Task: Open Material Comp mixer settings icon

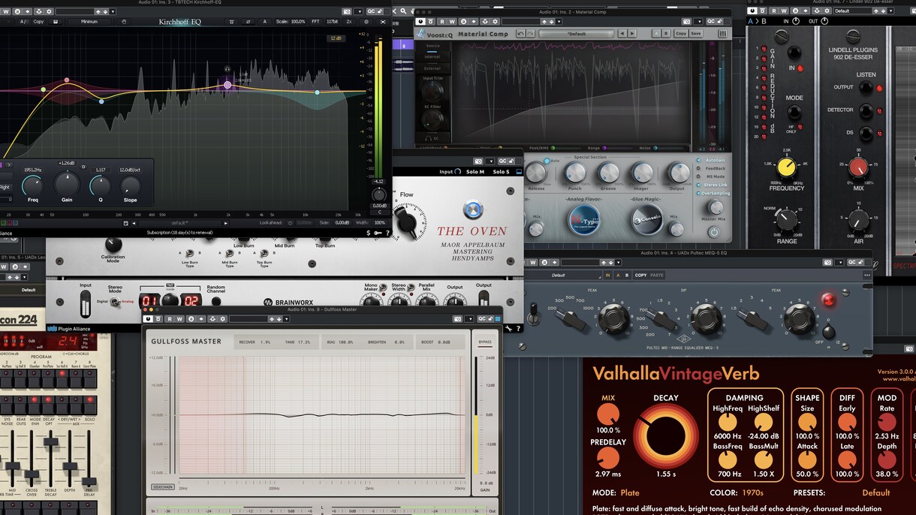Action: coord(722,34)
